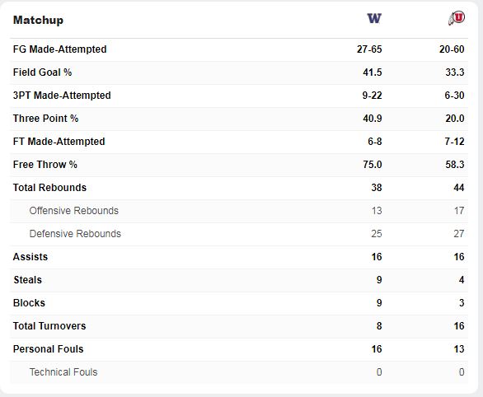The height and width of the screenshot is (397, 483).
Task: Click the Defensive Rebounds sub-row label
Action: tap(75, 234)
